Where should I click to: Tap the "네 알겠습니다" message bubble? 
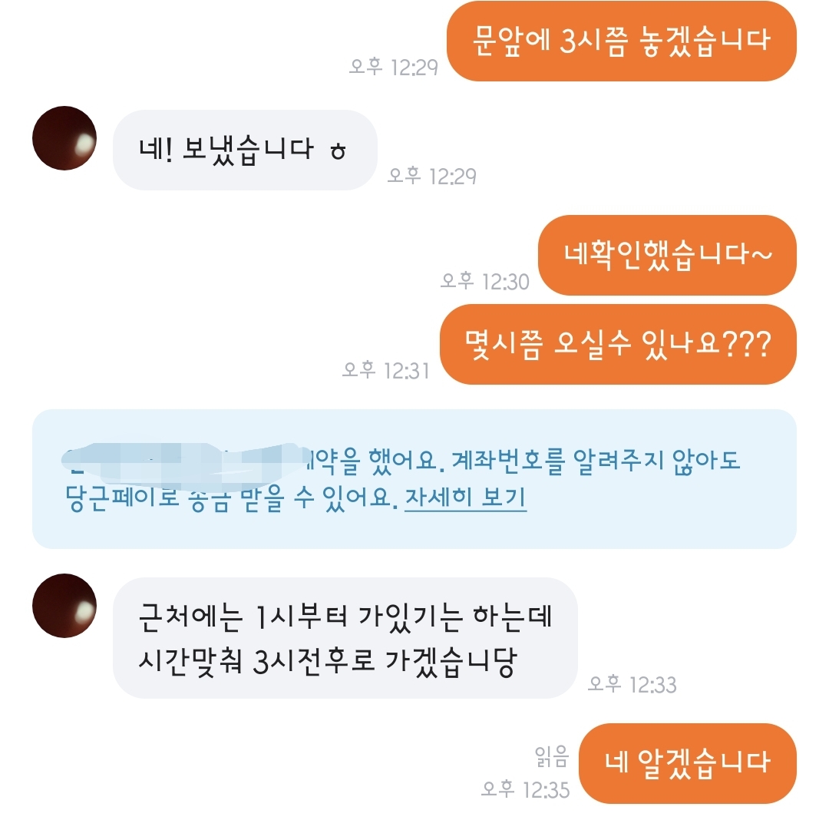click(687, 763)
